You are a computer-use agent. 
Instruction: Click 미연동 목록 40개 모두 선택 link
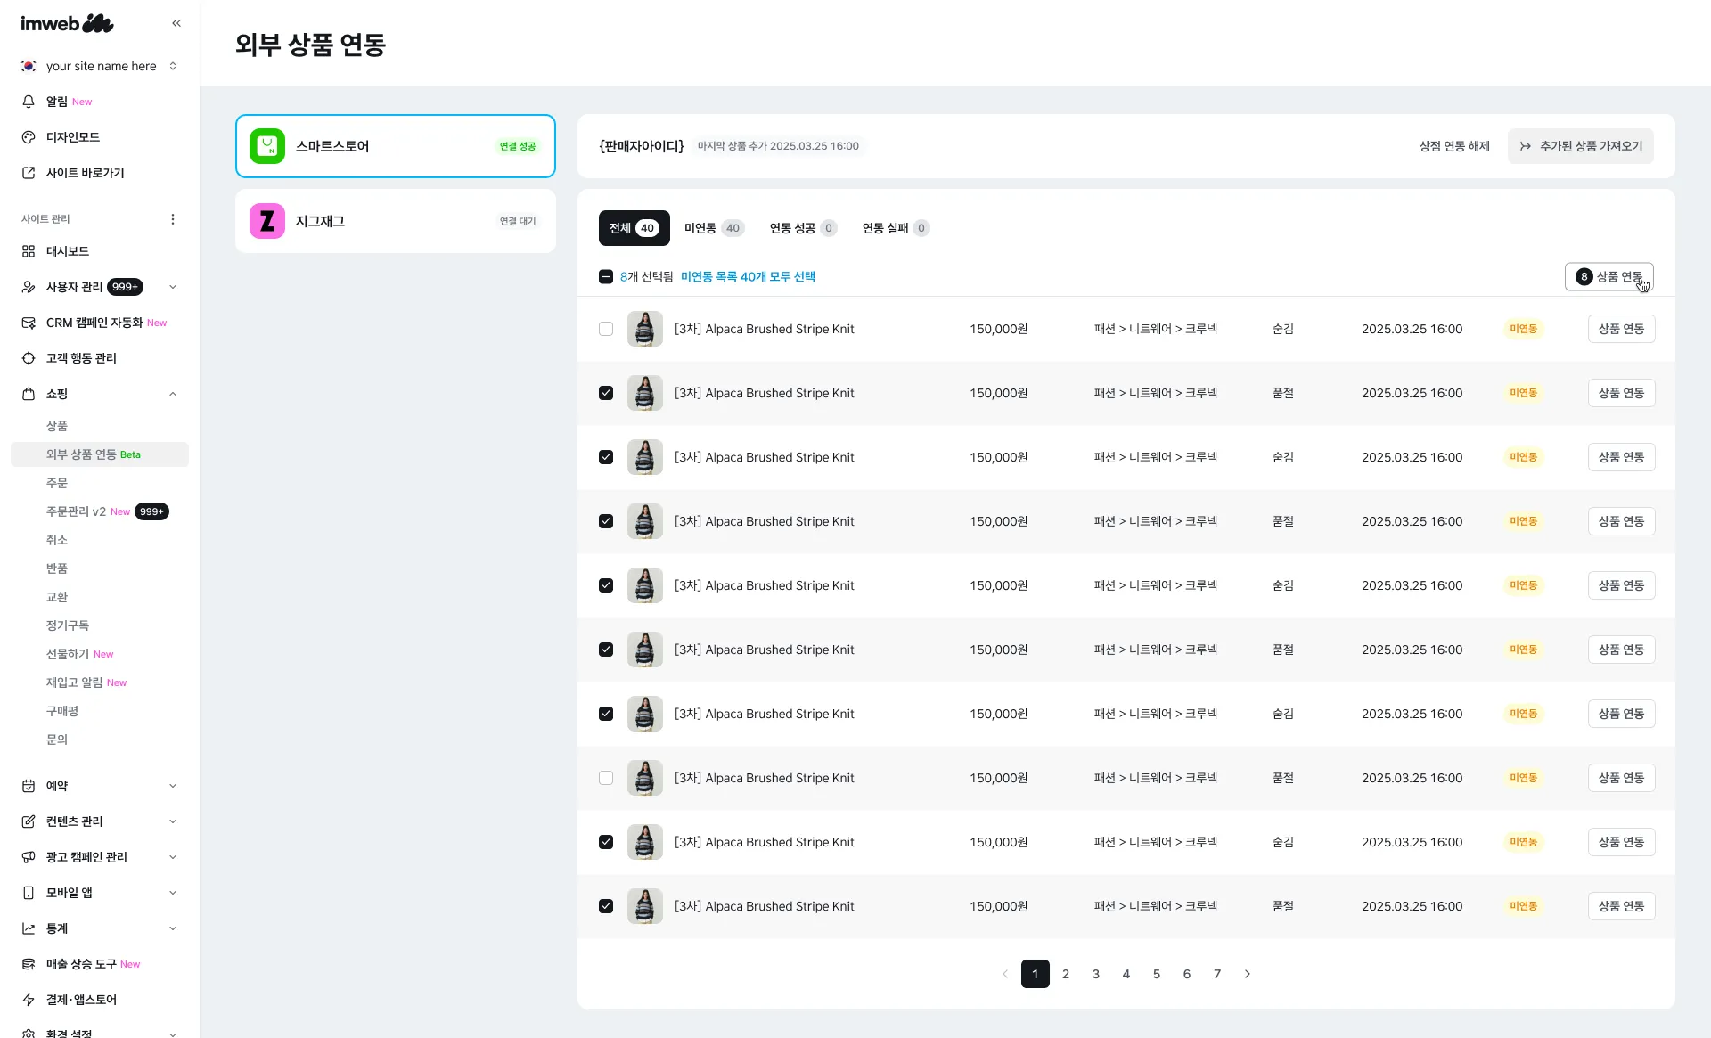point(748,277)
